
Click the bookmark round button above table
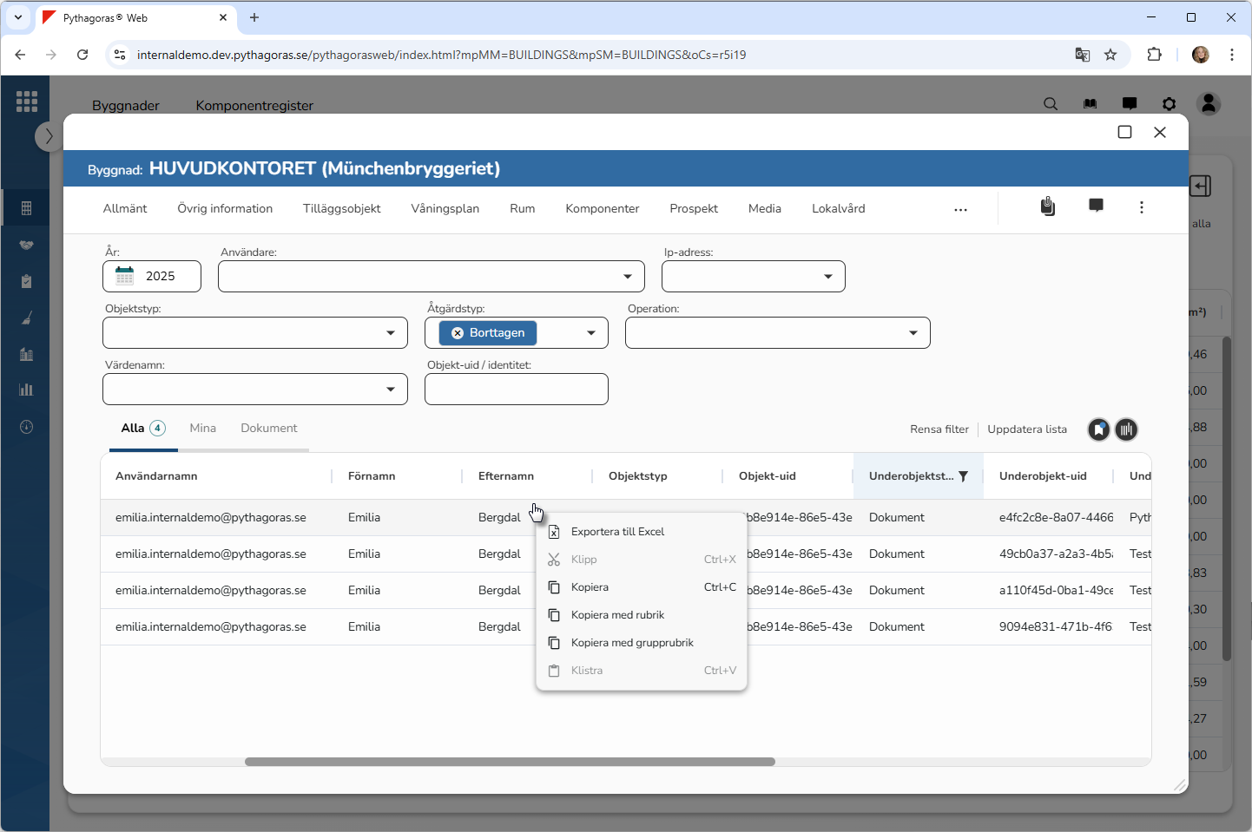pos(1099,429)
